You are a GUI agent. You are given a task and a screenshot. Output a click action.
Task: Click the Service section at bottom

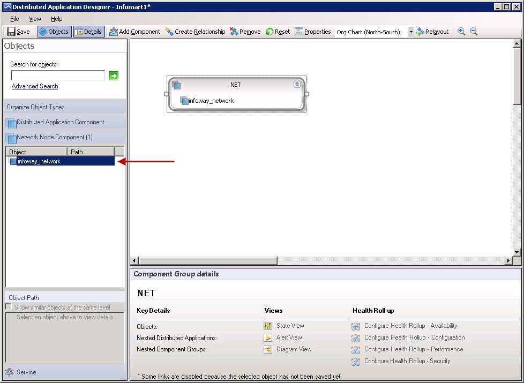tap(65, 372)
